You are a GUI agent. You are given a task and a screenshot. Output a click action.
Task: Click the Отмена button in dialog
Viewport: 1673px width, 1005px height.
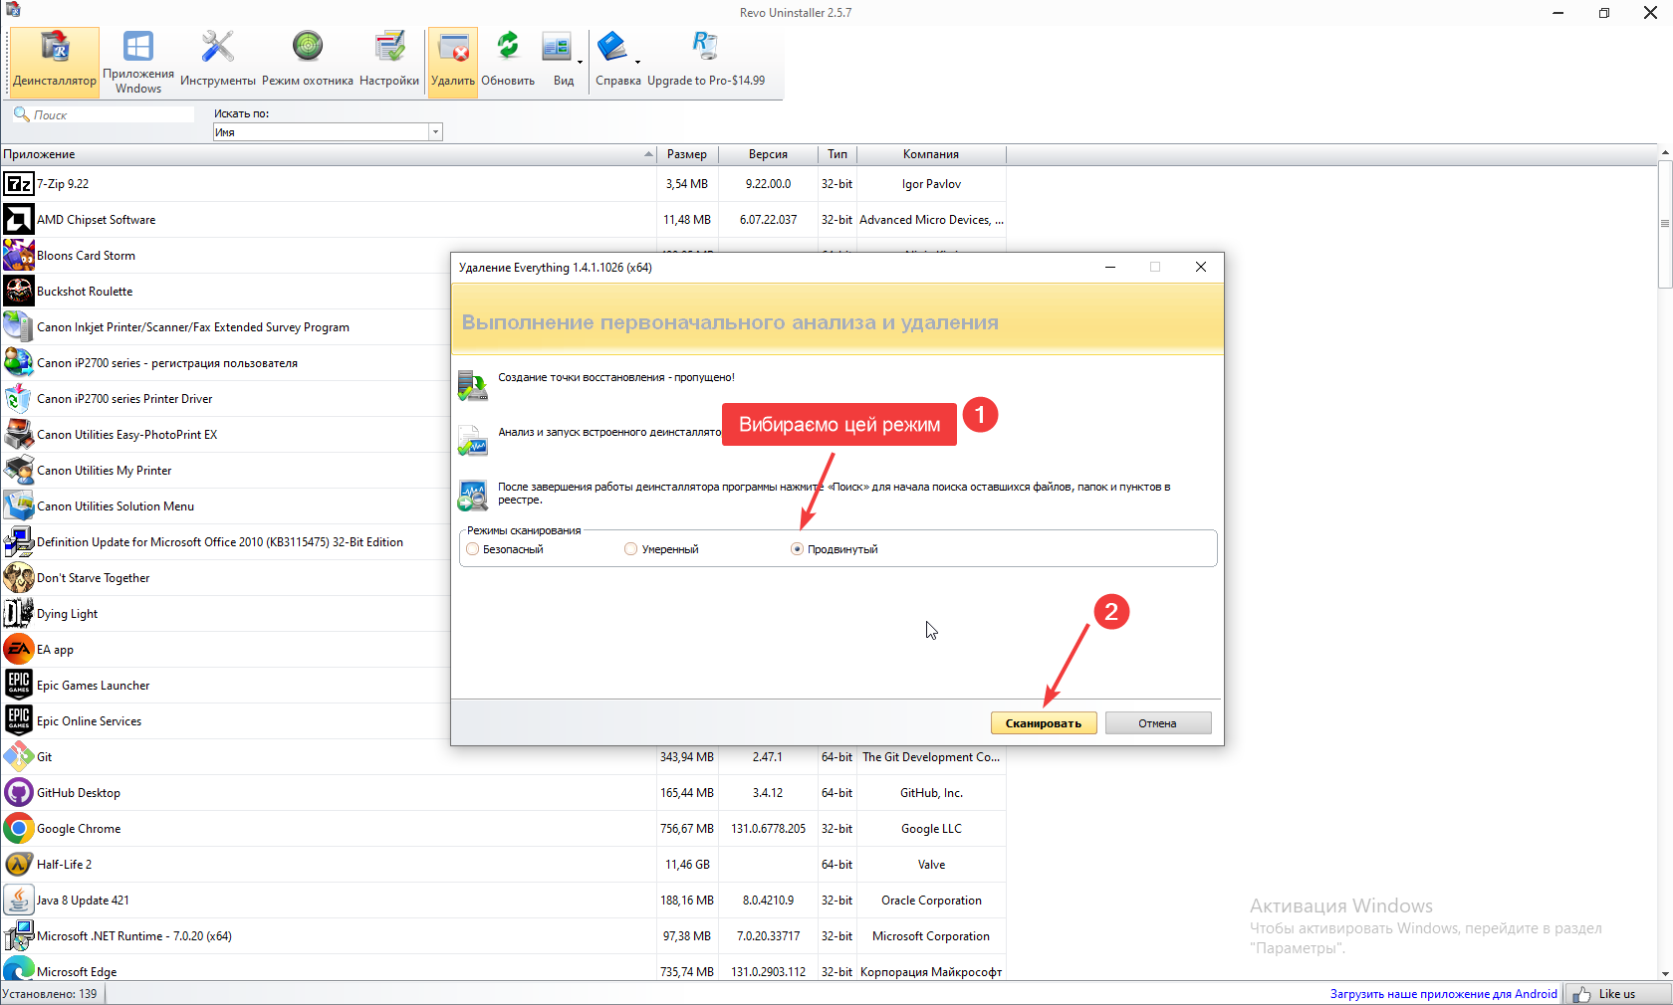coord(1157,723)
